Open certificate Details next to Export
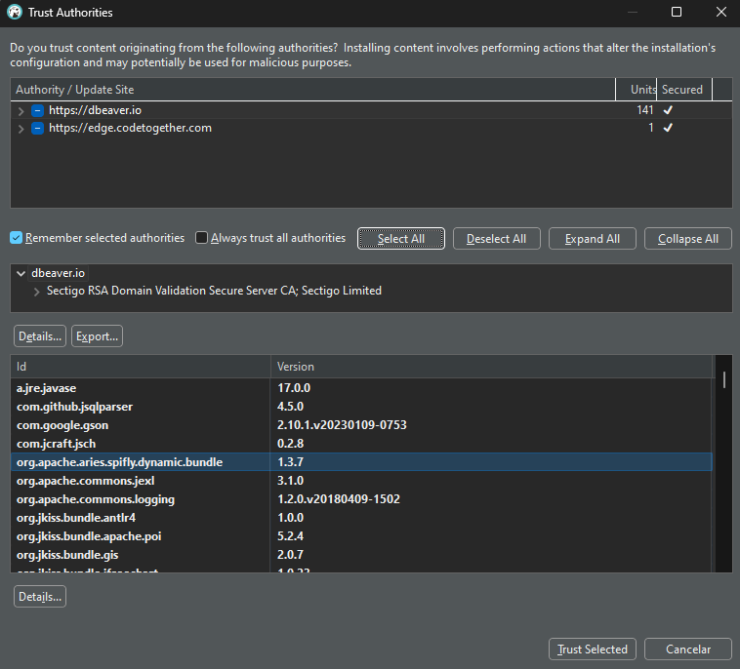740x669 pixels. click(x=40, y=336)
